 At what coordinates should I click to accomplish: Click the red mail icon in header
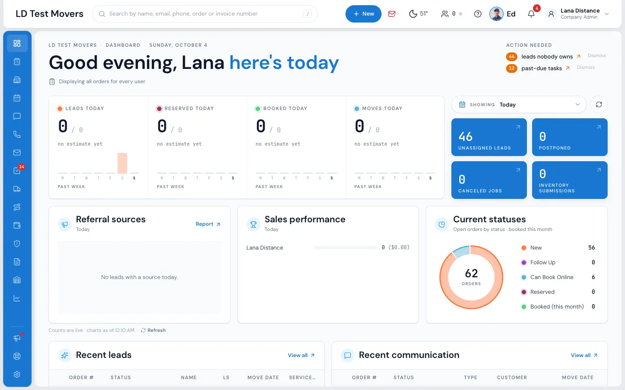[x=392, y=14]
